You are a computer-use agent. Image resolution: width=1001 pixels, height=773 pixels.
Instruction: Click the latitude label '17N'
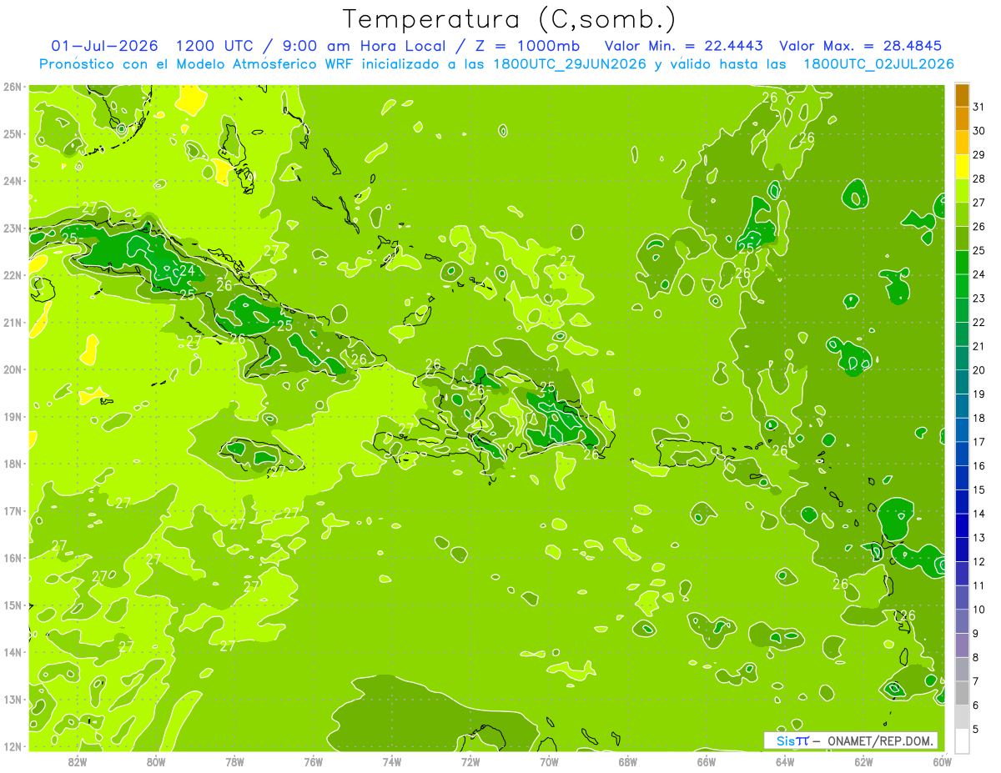click(x=13, y=511)
